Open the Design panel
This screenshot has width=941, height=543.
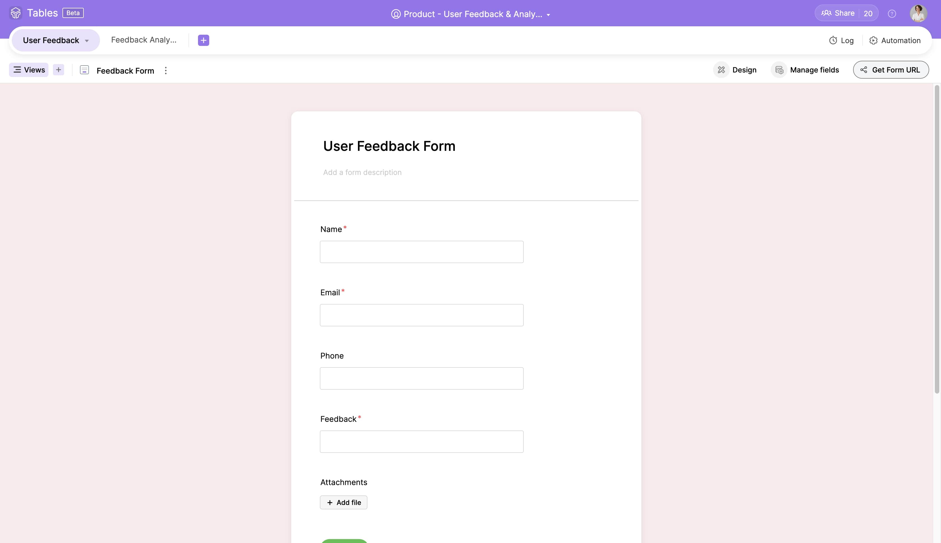click(735, 70)
